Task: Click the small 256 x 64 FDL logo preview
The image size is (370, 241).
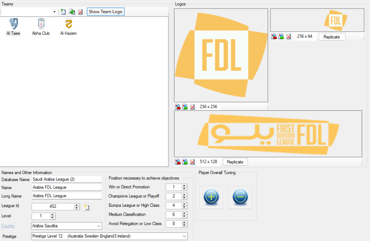Action: [317, 20]
